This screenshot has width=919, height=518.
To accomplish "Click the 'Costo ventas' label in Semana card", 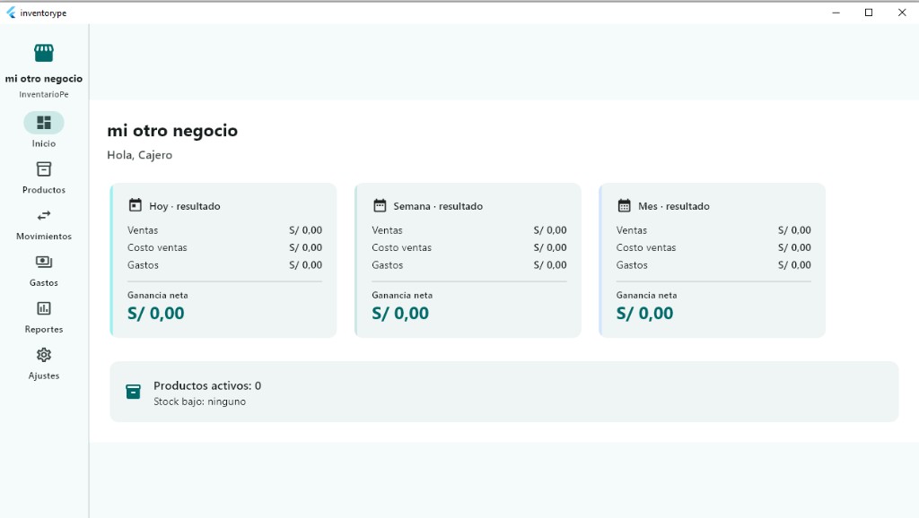I will (401, 247).
